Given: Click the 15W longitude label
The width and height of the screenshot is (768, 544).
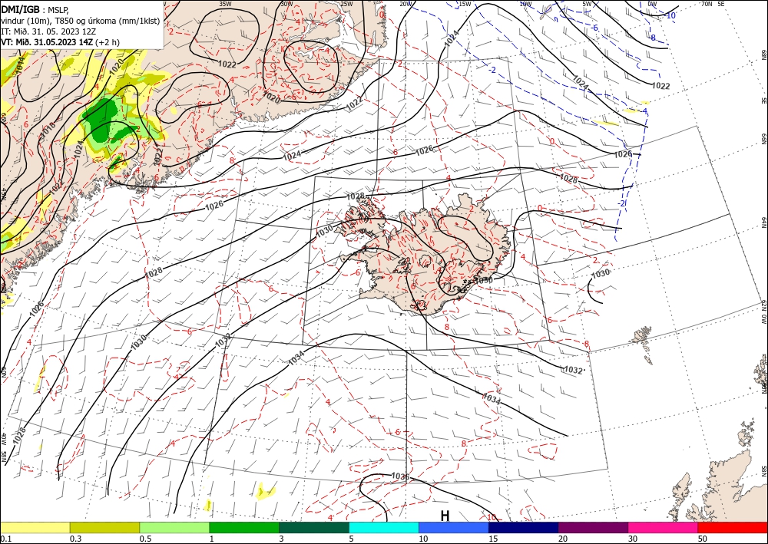Looking at the screenshot, I should [x=465, y=4].
